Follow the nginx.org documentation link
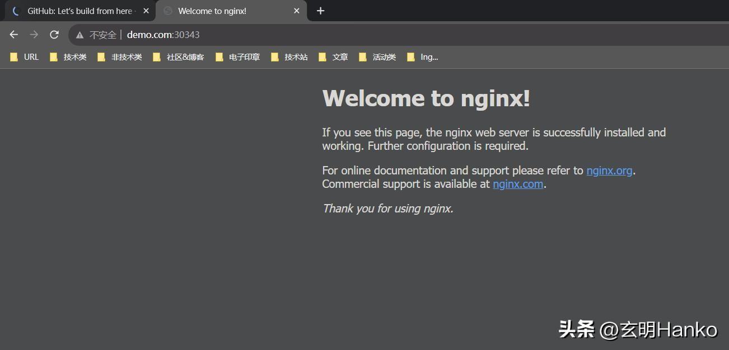 tap(609, 171)
